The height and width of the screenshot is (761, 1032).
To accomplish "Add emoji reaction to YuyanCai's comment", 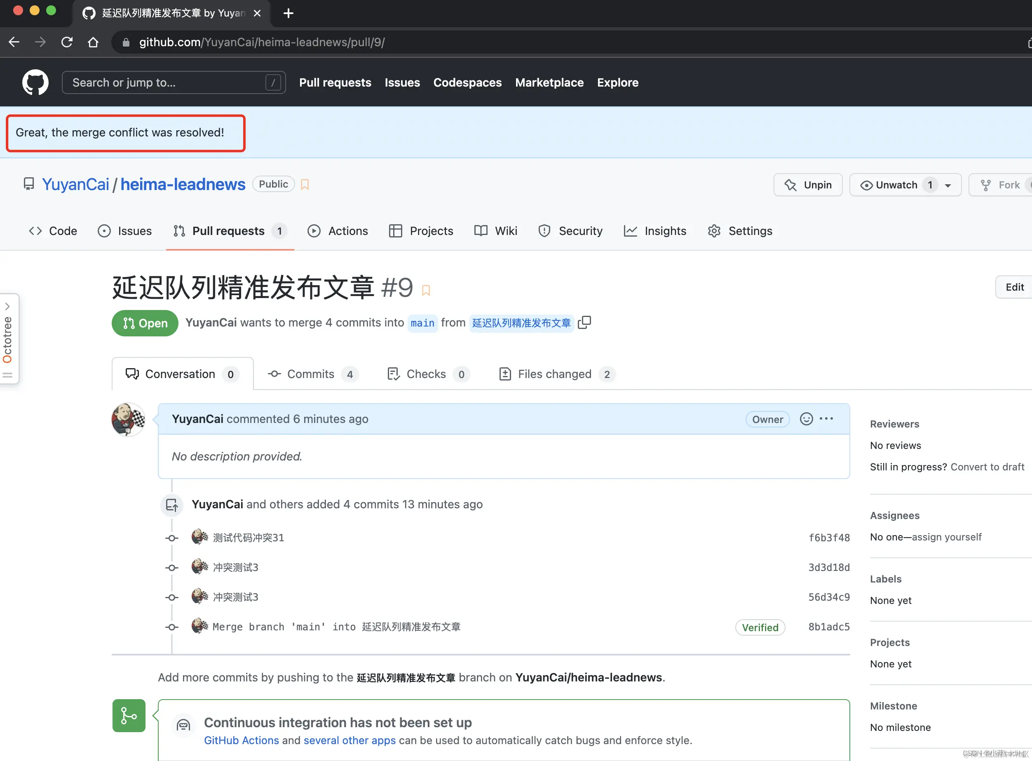I will [806, 419].
